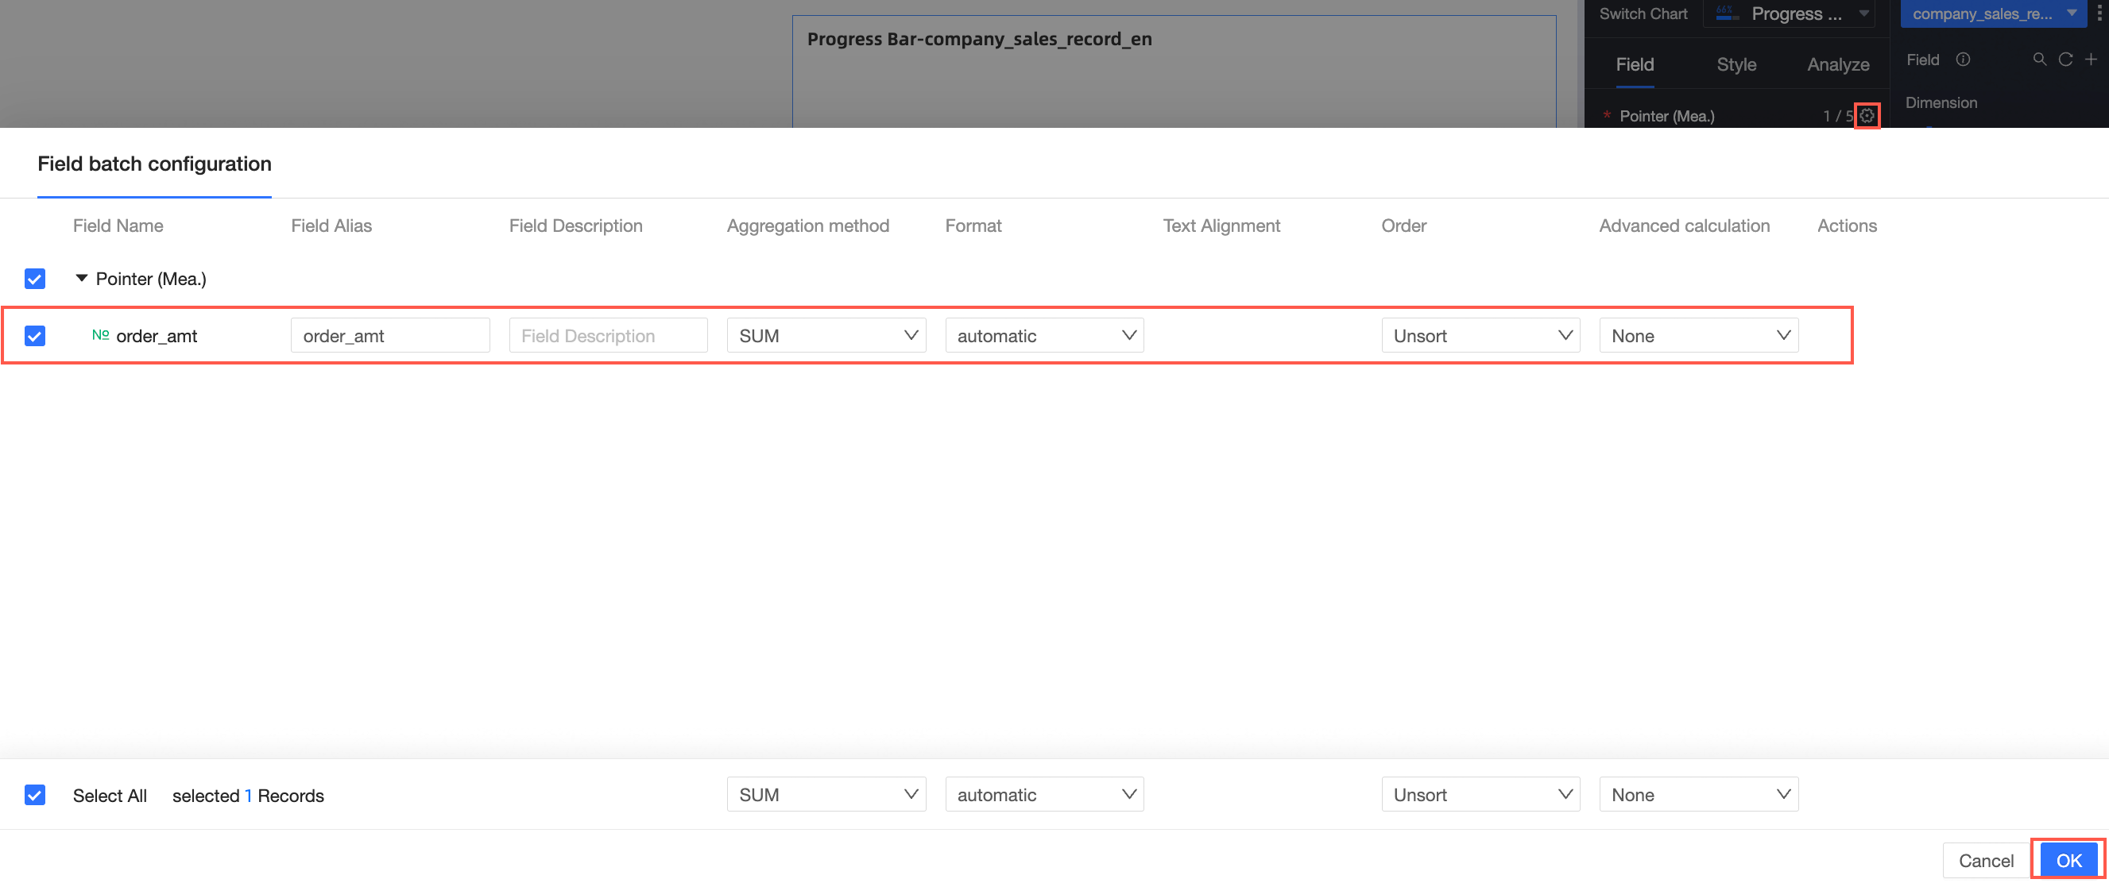Click the search icon in Field panel
The width and height of the screenshot is (2109, 883).
(2039, 59)
